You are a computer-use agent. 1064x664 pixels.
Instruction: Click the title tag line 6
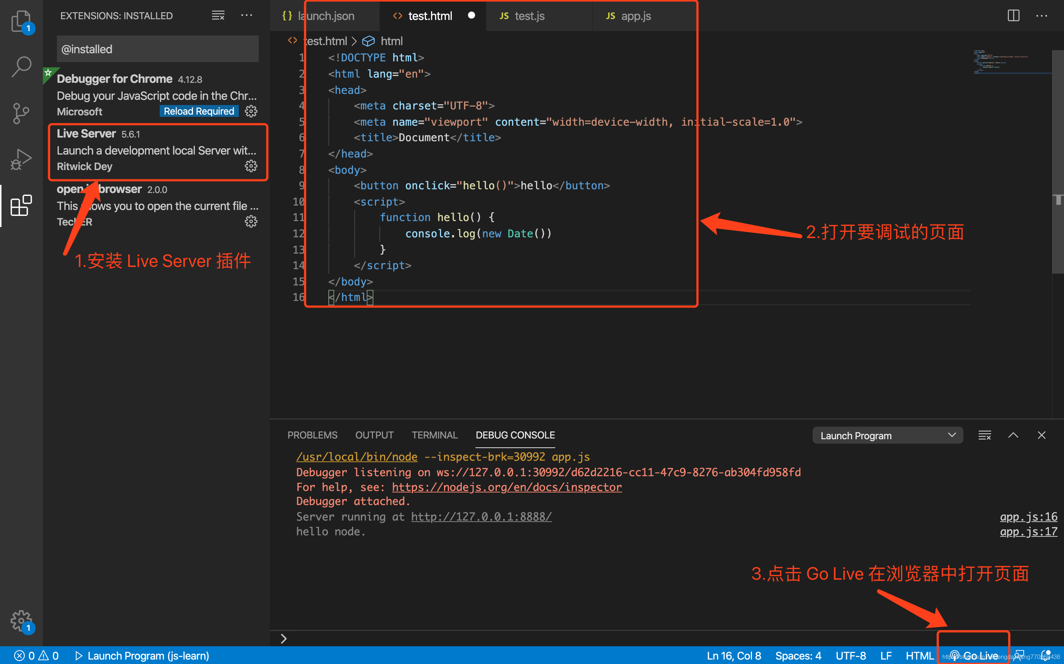427,138
